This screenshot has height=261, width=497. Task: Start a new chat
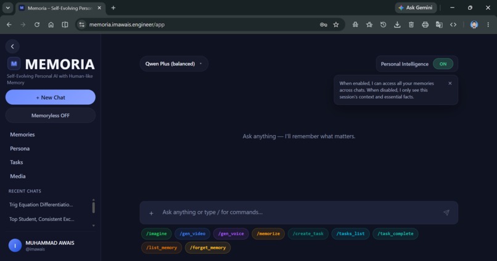(x=51, y=97)
